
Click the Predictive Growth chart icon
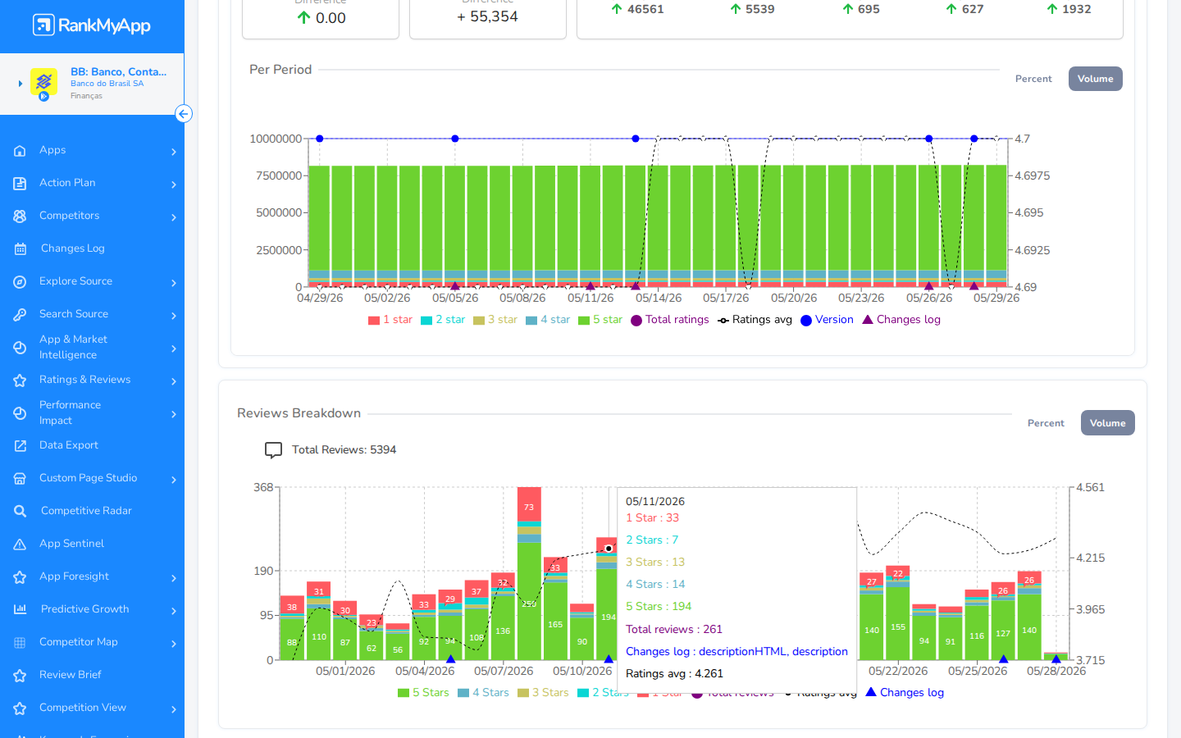pyautogui.click(x=21, y=609)
